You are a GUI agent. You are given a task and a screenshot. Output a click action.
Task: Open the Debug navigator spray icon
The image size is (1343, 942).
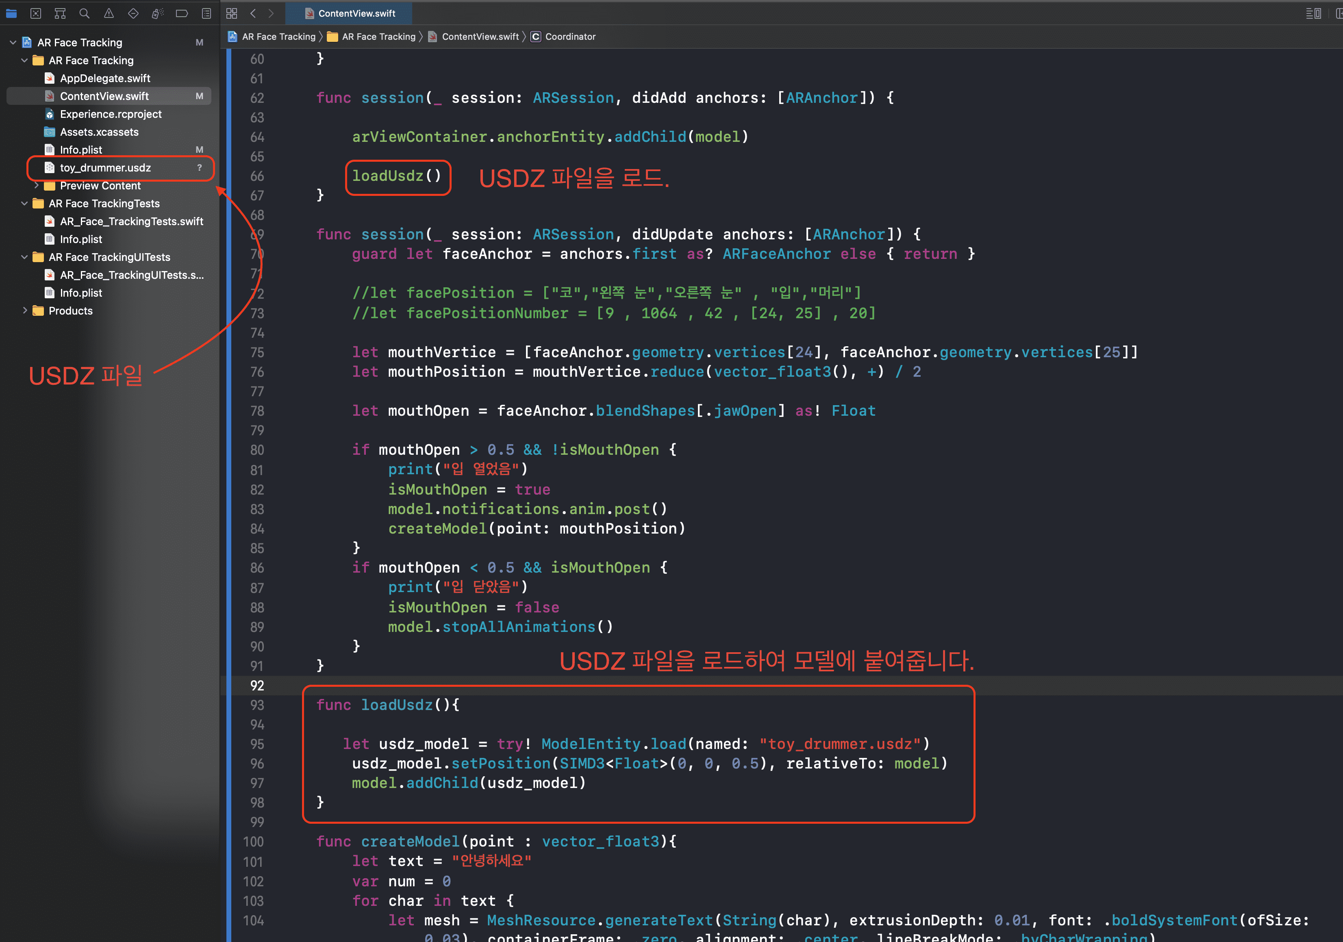point(157,13)
